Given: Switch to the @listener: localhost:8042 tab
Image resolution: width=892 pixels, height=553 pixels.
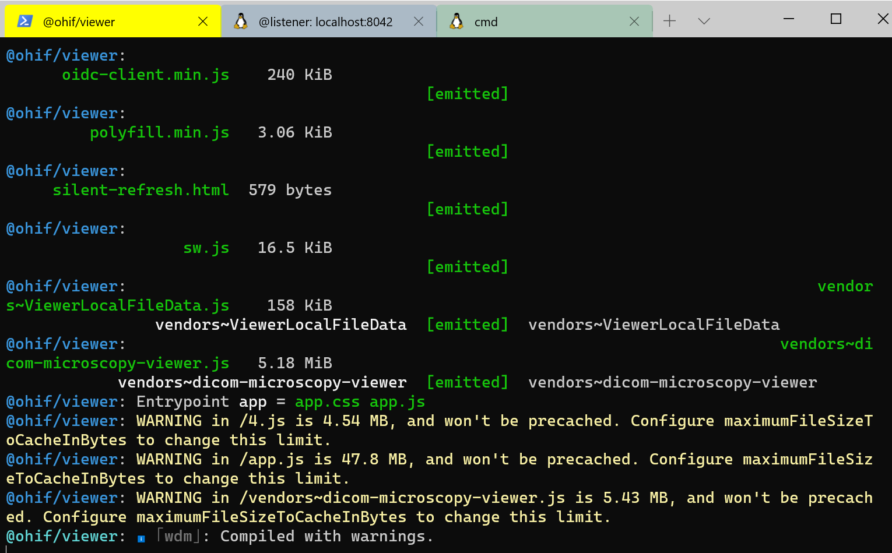Looking at the screenshot, I should point(329,22).
